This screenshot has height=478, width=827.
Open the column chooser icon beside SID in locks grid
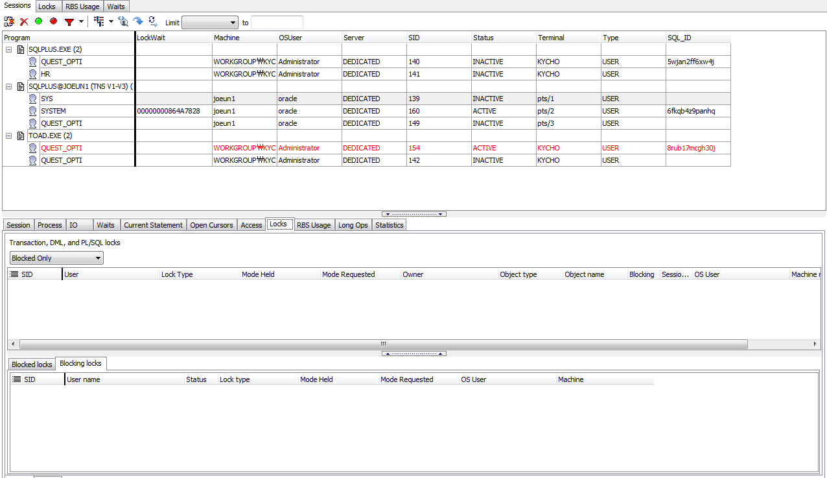[x=14, y=274]
